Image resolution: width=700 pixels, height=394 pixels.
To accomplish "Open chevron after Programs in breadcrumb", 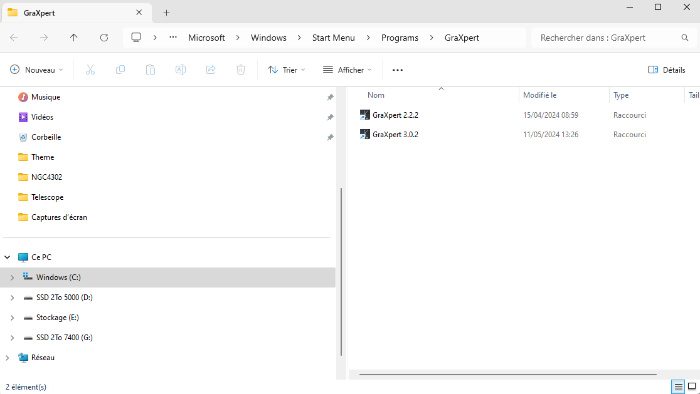I will (x=432, y=38).
